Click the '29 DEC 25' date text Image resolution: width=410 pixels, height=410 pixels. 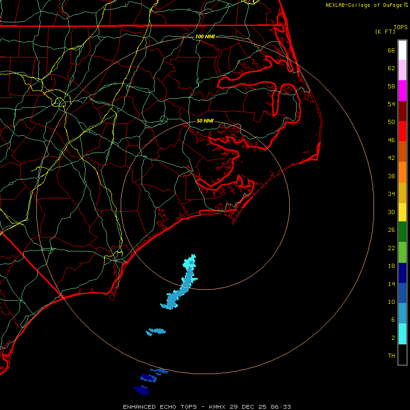tap(248, 407)
